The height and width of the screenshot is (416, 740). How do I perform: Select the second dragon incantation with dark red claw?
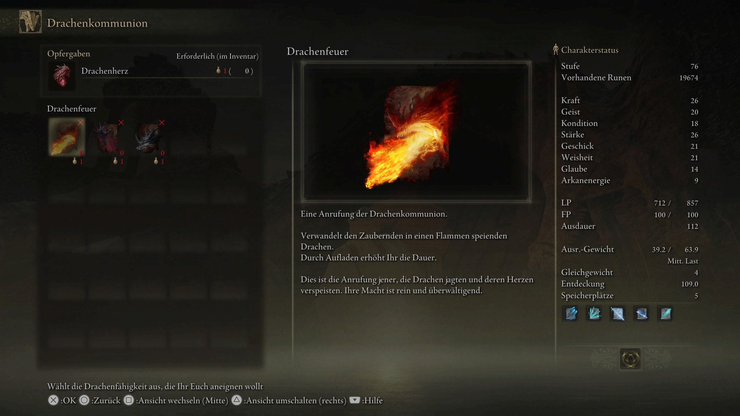108,137
